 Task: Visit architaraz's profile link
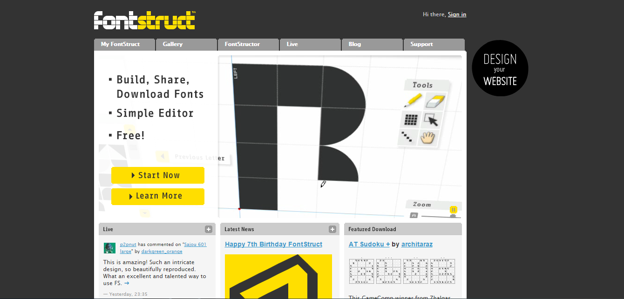pyautogui.click(x=417, y=244)
